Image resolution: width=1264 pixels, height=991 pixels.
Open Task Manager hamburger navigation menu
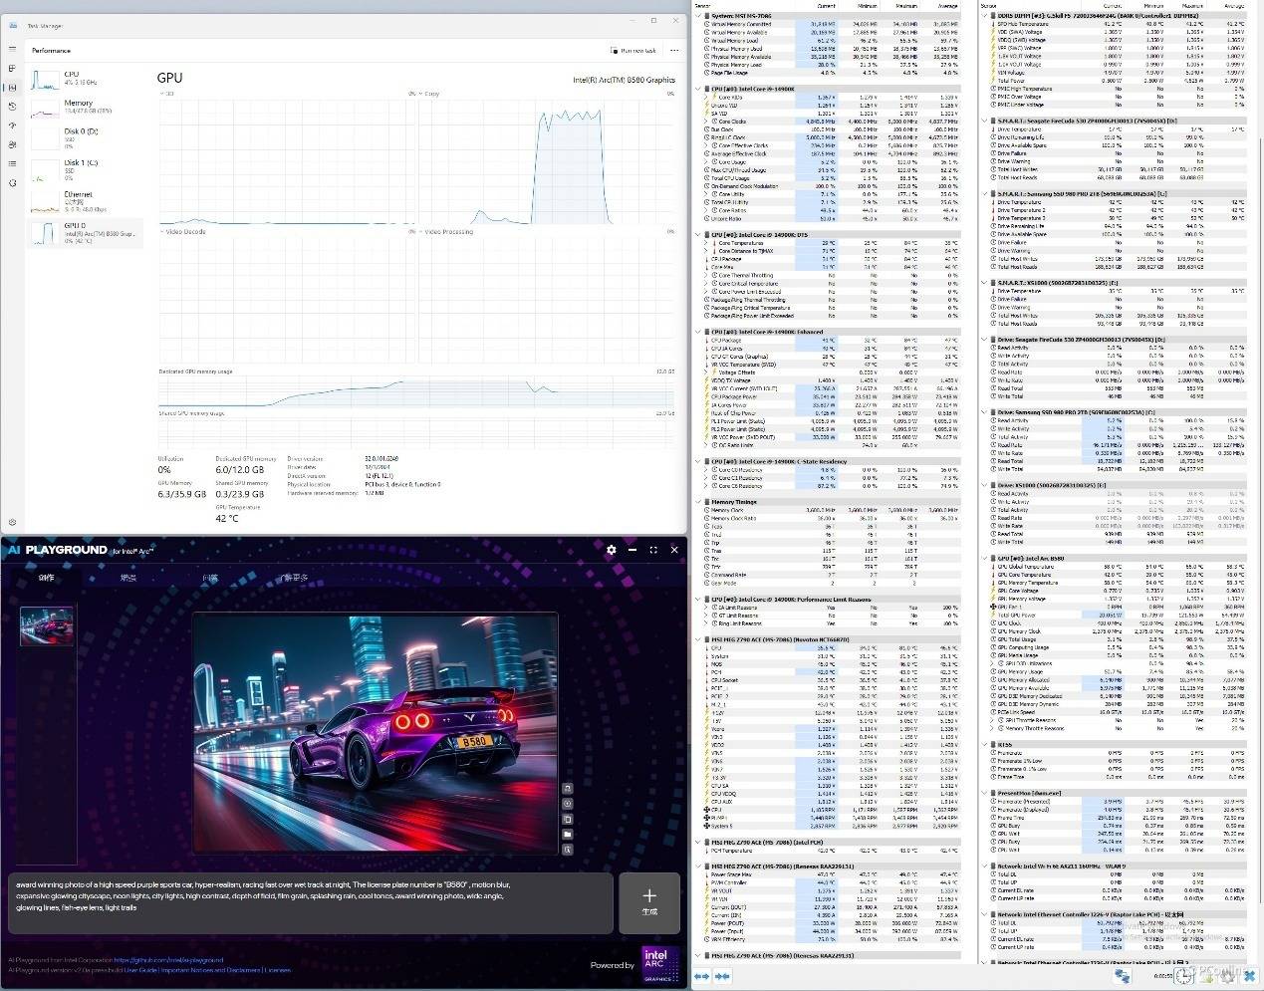pyautogui.click(x=12, y=50)
